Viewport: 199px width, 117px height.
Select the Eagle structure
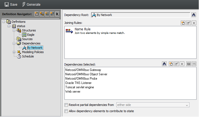tap(31, 35)
